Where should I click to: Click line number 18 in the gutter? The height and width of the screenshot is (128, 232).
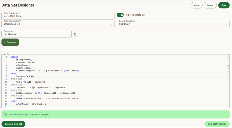click(x=6, y=104)
